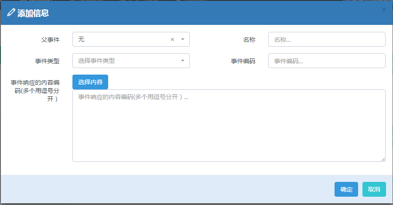The height and width of the screenshot is (205, 393).
Task: Click the pencil icon beside 添加信息 title
Action: tap(11, 13)
